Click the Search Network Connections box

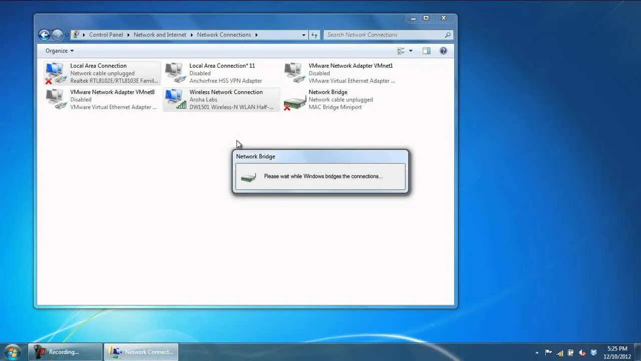click(x=383, y=35)
